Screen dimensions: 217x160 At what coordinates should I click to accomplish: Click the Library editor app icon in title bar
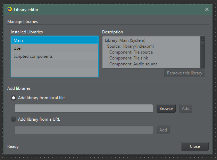[x=9, y=10]
